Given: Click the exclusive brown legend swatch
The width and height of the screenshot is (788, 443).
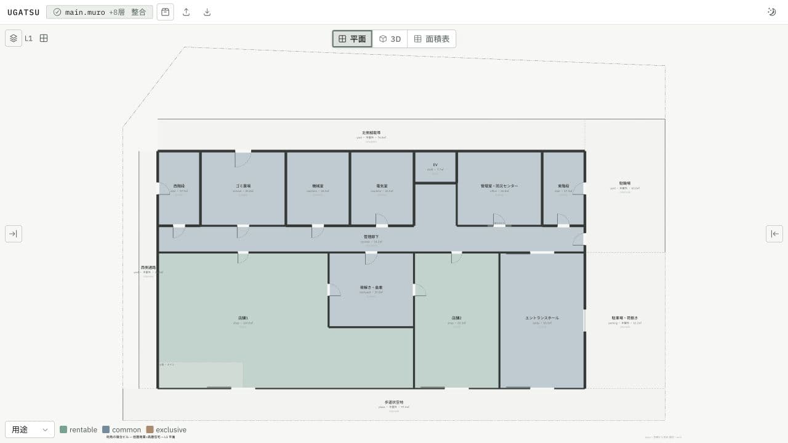Looking at the screenshot, I should 150,429.
